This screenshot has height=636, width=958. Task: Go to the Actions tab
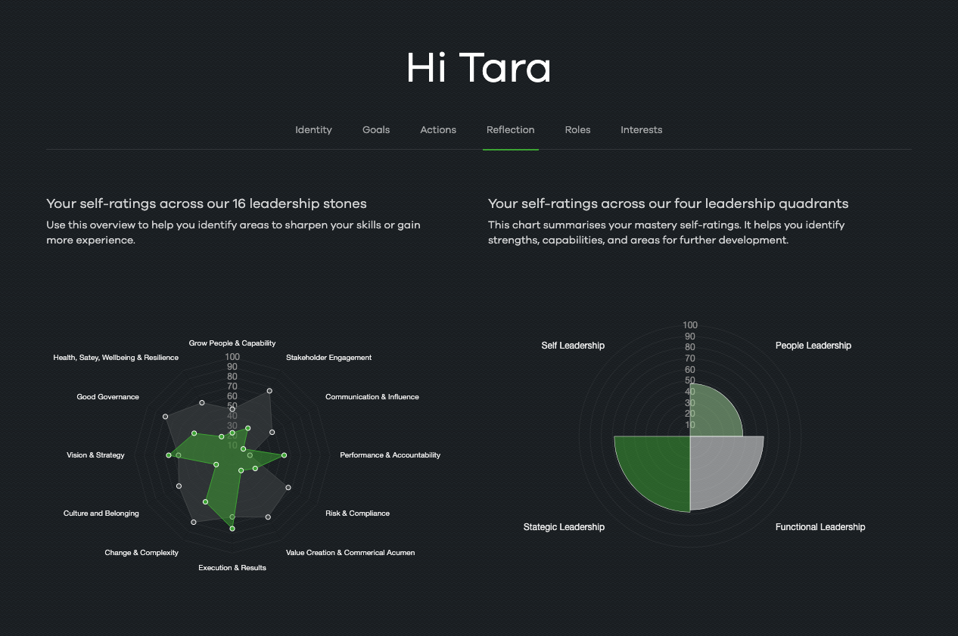(x=438, y=130)
